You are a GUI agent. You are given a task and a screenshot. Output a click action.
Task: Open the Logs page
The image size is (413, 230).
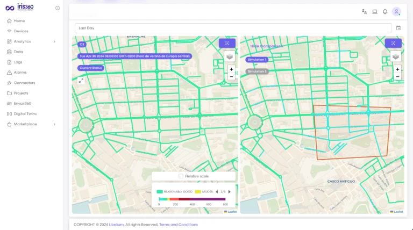click(18, 62)
